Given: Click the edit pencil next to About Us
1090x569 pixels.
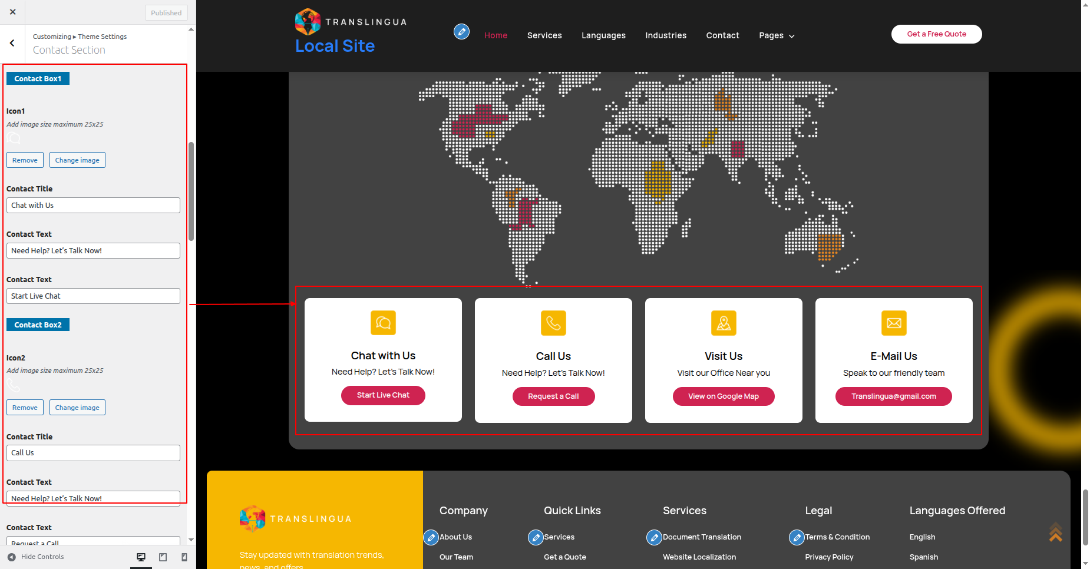Looking at the screenshot, I should (431, 537).
